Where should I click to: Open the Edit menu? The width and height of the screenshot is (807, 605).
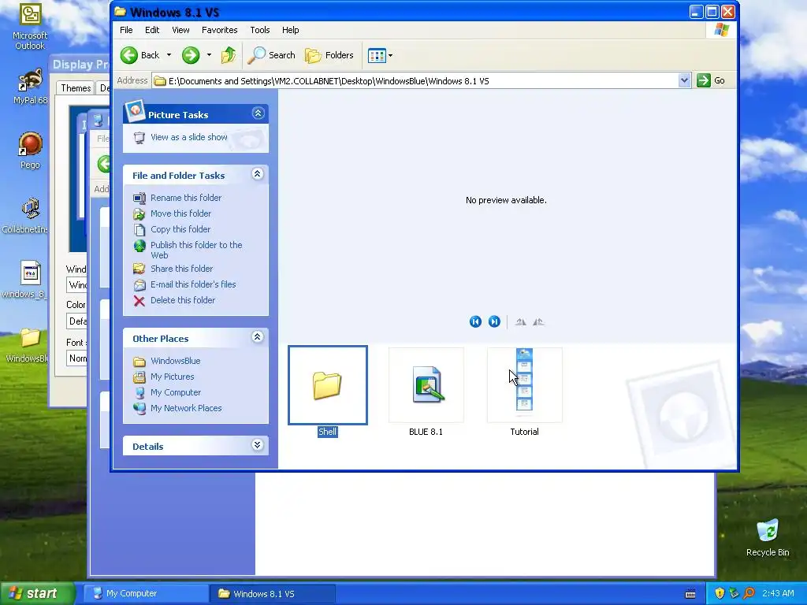tap(152, 30)
